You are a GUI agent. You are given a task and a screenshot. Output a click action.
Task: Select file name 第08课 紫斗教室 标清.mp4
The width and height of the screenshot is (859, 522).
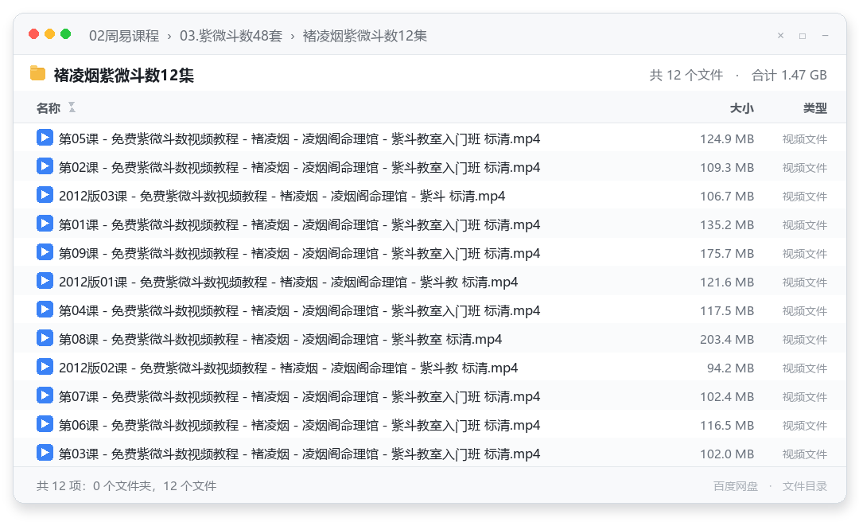tap(281, 340)
